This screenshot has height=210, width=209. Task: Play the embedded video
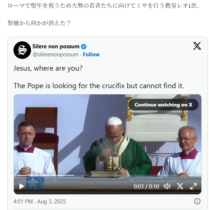click(x=22, y=186)
